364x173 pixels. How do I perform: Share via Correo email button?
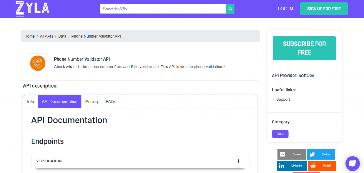(x=291, y=154)
